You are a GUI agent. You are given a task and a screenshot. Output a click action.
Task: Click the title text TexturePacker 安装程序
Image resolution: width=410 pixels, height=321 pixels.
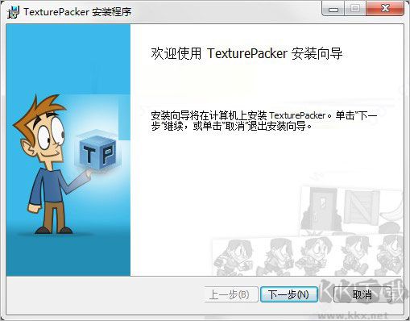77,12
